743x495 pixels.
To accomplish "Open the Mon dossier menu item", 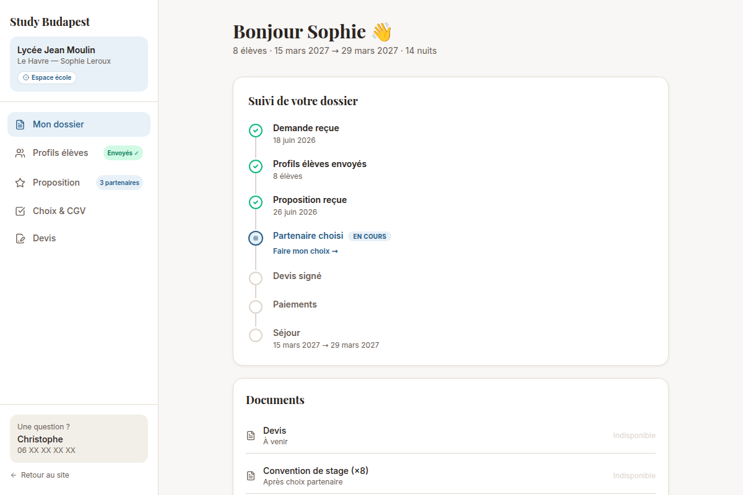I will pos(79,124).
